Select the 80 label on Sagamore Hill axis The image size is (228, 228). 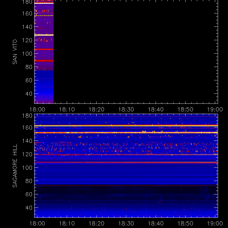coord(29,181)
